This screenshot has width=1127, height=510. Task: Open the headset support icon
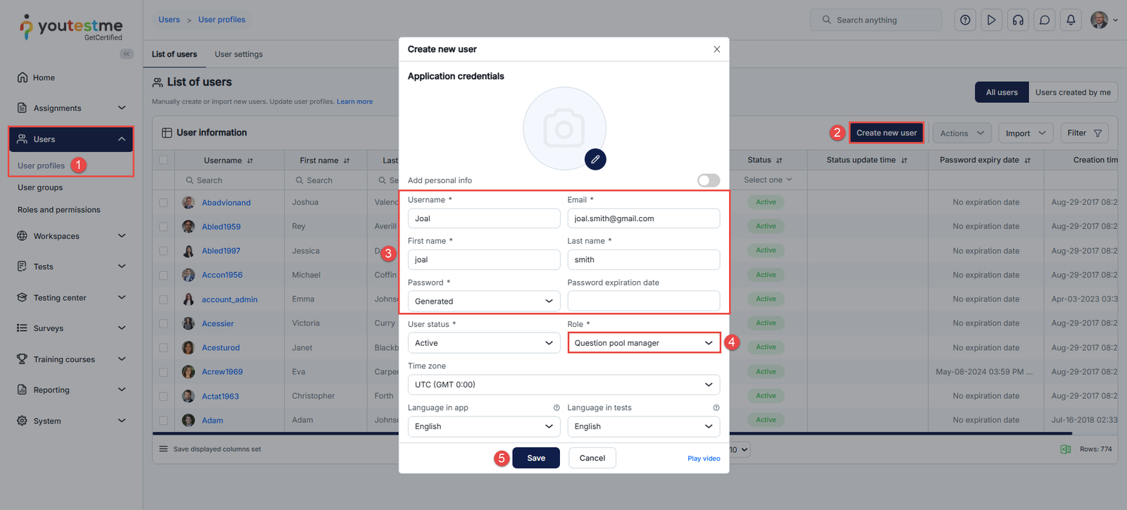[x=1018, y=20]
